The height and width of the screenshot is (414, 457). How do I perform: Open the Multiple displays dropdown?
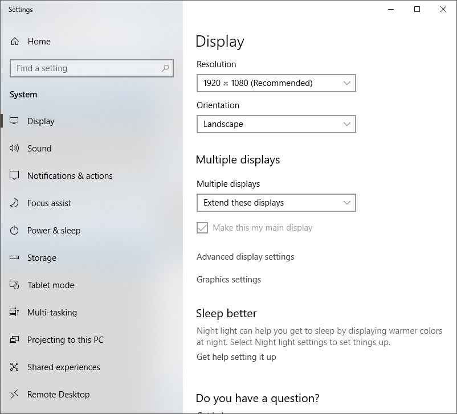point(276,203)
